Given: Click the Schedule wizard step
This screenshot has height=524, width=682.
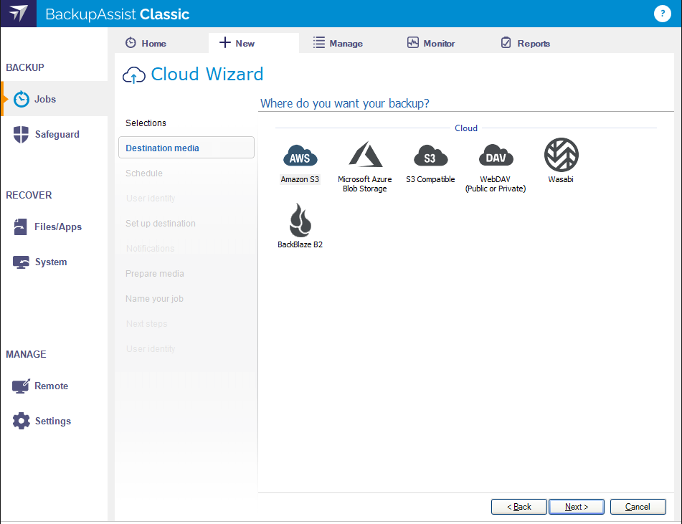Looking at the screenshot, I should tap(144, 173).
